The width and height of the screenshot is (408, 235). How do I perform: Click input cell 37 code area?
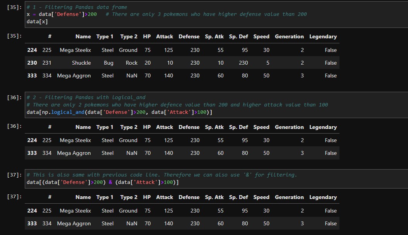216,178
